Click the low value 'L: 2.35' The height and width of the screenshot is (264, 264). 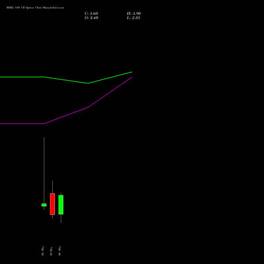(134, 18)
